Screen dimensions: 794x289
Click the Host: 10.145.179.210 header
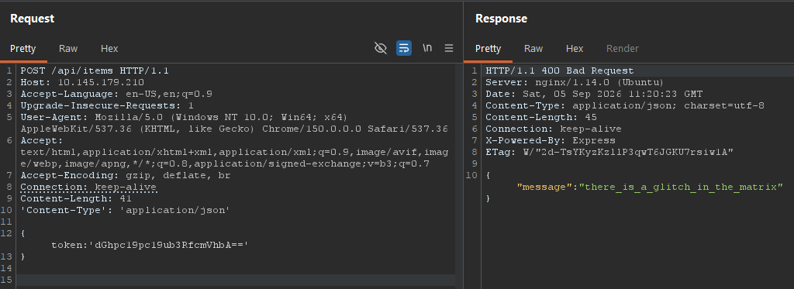point(82,82)
